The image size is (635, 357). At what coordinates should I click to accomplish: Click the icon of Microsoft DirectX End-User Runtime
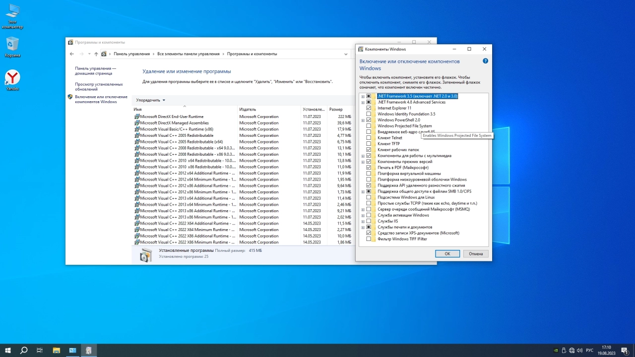tap(137, 117)
